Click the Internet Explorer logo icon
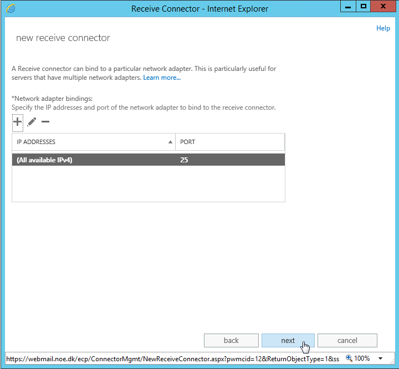This screenshot has width=399, height=369. [x=11, y=8]
